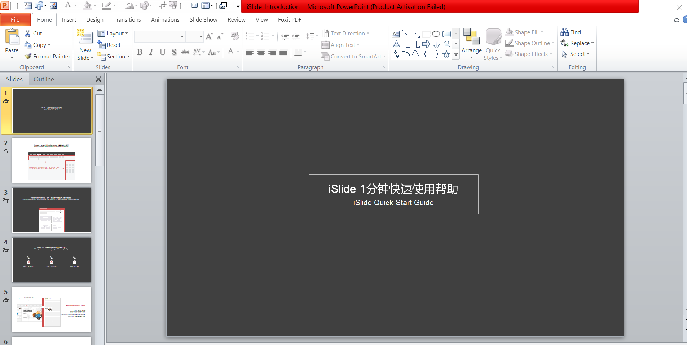Select slide 4 timeline thumbnail

[52, 260]
